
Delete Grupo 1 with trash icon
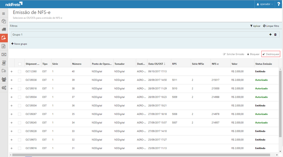pos(275,35)
